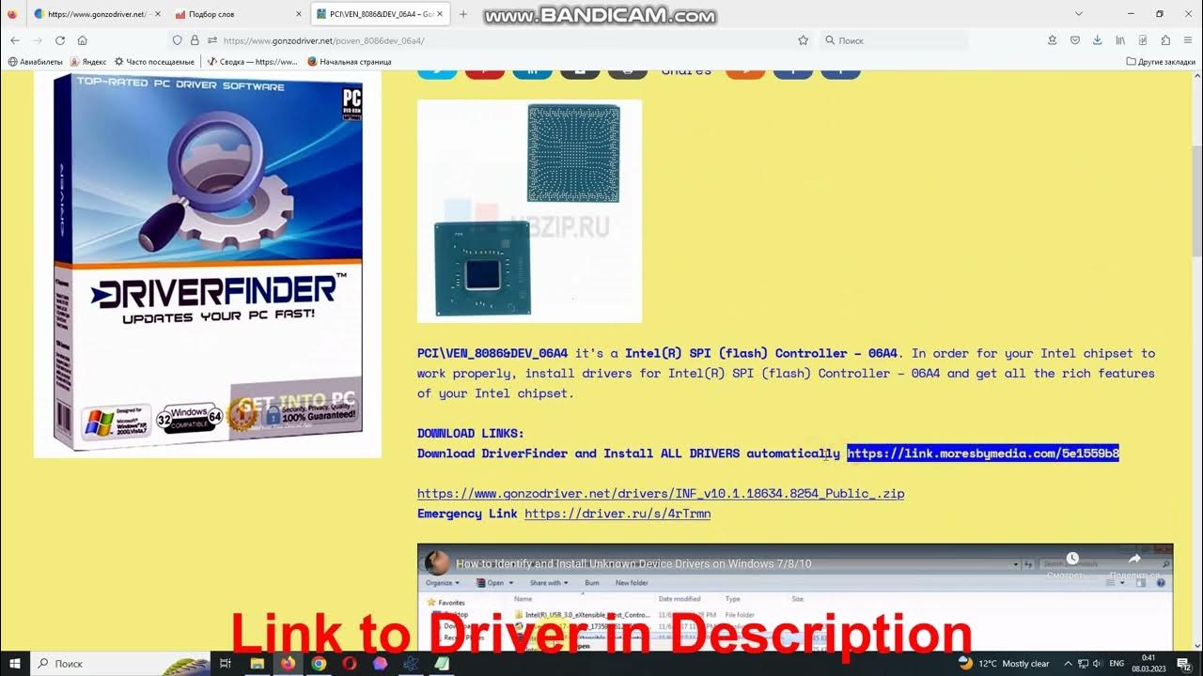Share the embedded video
The width and height of the screenshot is (1203, 676).
tap(1133, 564)
